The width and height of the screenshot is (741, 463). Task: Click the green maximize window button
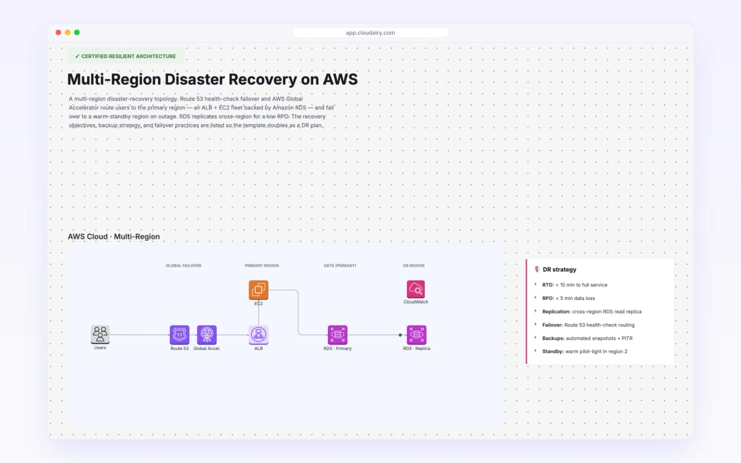coord(77,33)
